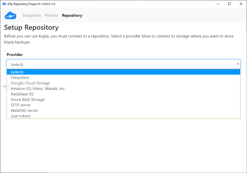Open the Snapshots tab

click(x=32, y=15)
